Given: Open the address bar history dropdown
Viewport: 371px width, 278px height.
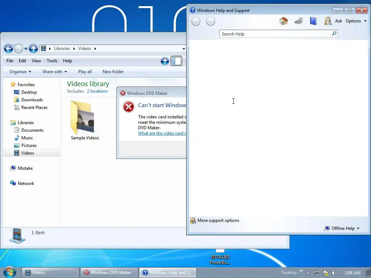Looking at the screenshot, I should coord(184,49).
